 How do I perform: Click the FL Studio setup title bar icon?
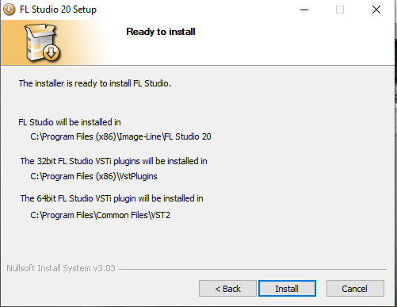pyautogui.click(x=10, y=10)
